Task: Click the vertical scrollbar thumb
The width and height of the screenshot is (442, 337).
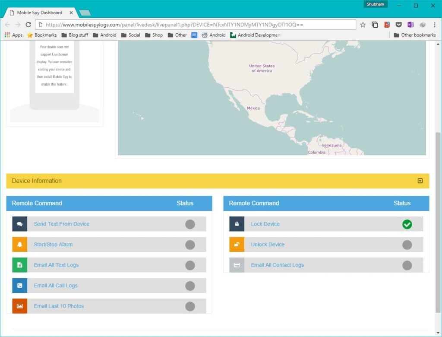Action: click(x=438, y=222)
